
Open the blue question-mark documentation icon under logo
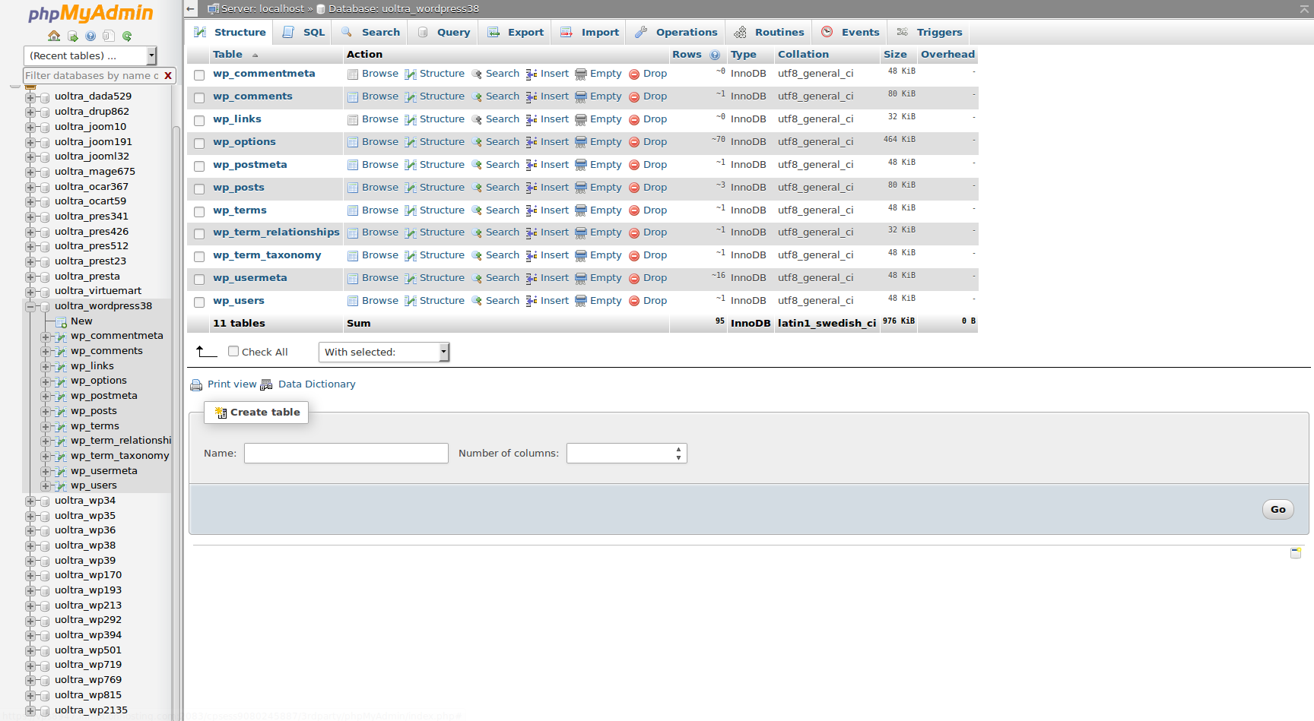(x=90, y=36)
